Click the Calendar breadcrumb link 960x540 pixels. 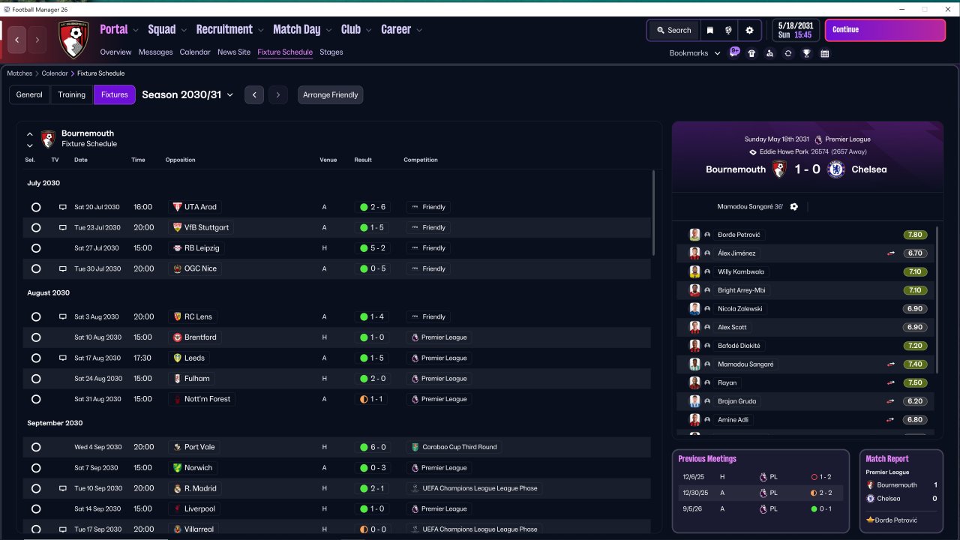(55, 73)
